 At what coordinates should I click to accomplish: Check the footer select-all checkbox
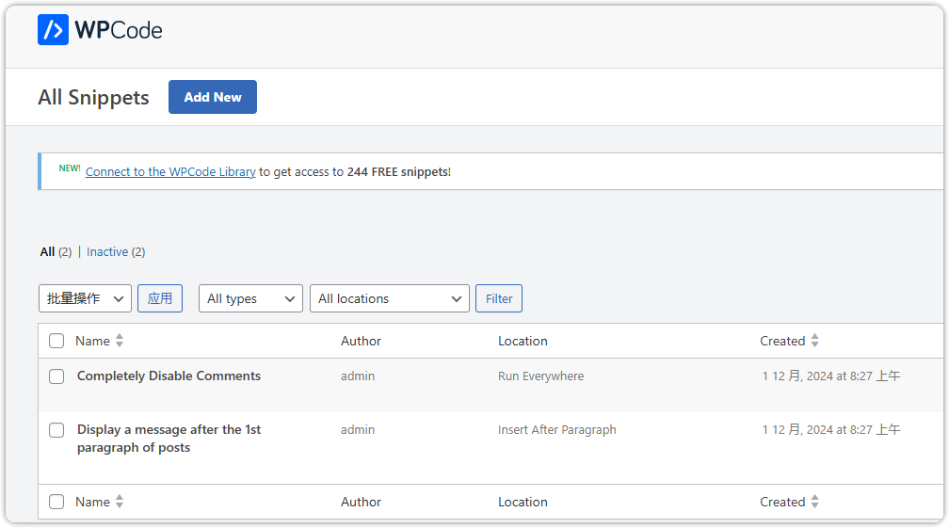click(x=56, y=502)
